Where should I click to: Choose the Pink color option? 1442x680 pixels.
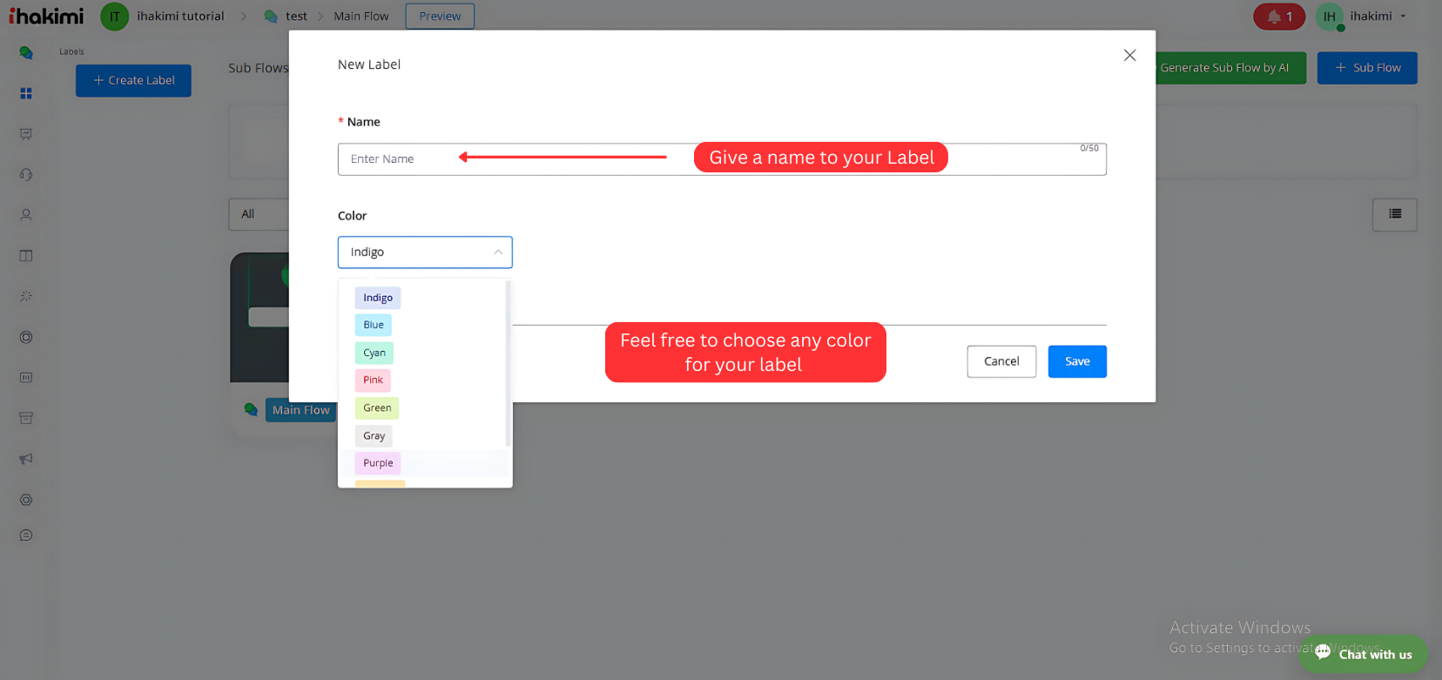click(x=373, y=380)
